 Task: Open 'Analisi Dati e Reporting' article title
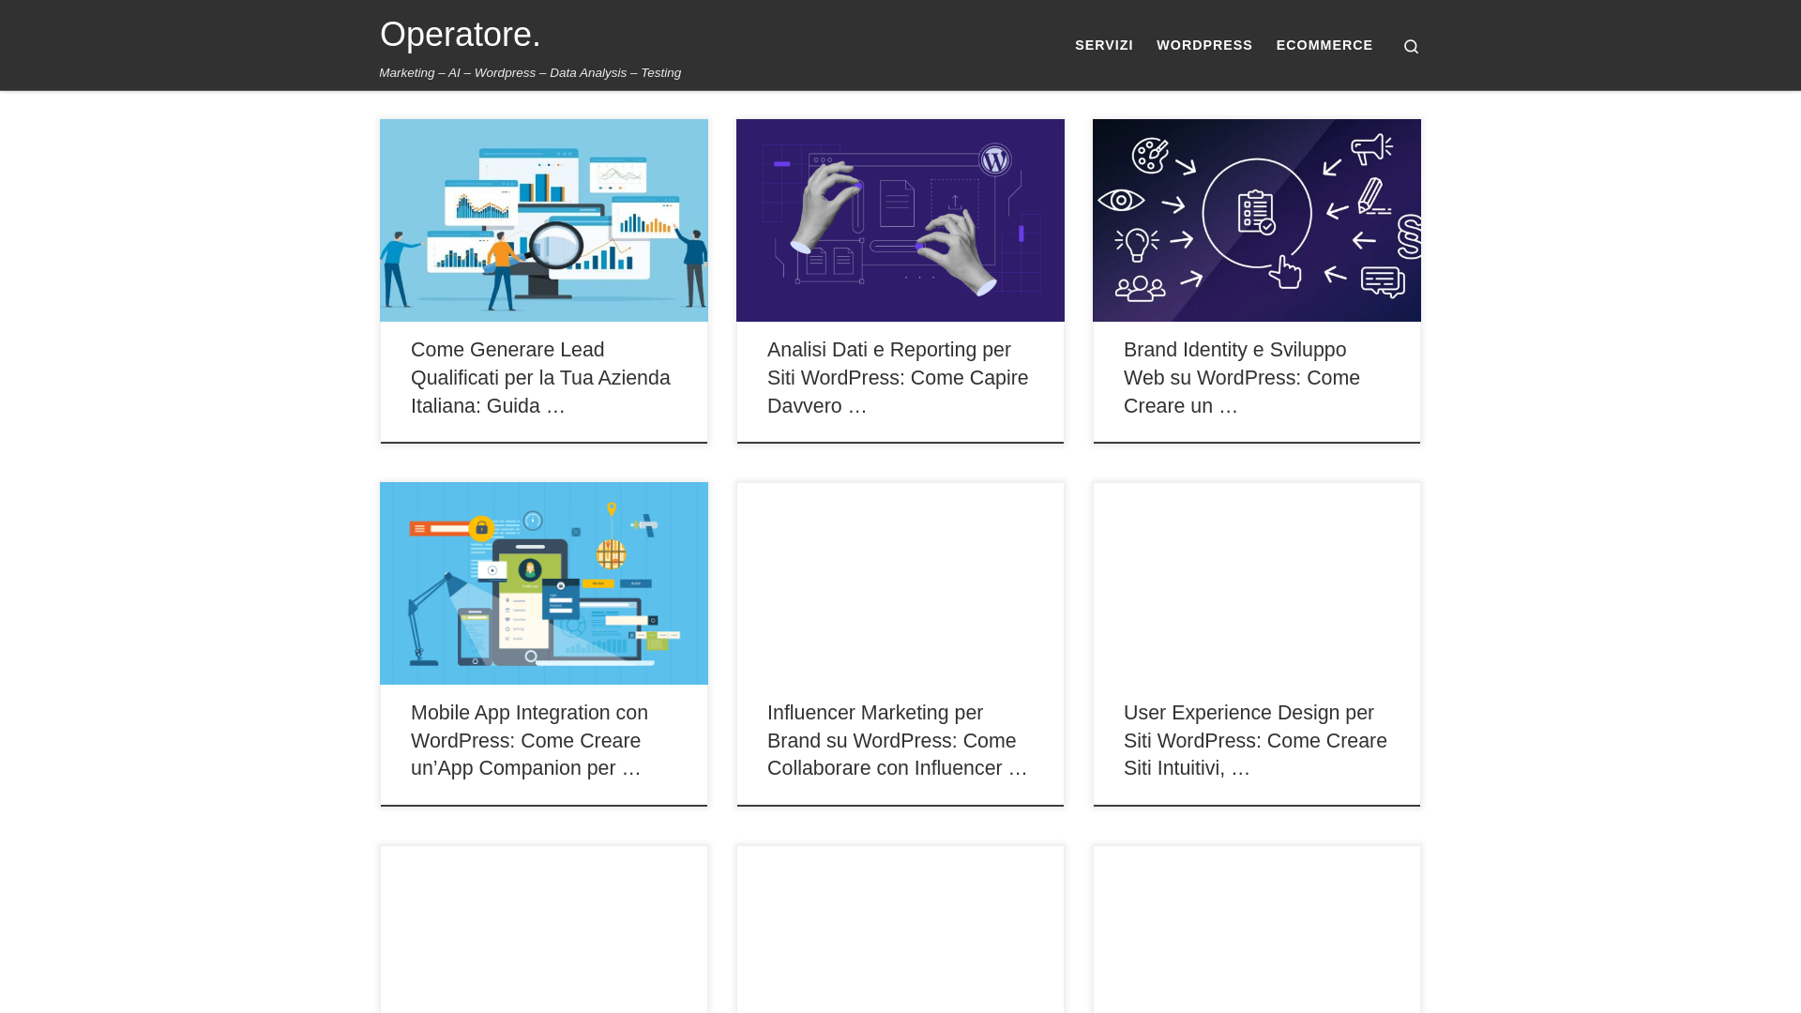coord(897,378)
